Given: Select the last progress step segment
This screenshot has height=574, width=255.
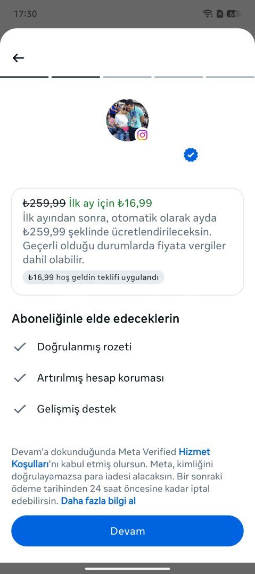Looking at the screenshot, I should point(231,77).
